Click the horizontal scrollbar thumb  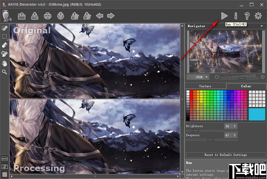[x=95, y=176]
